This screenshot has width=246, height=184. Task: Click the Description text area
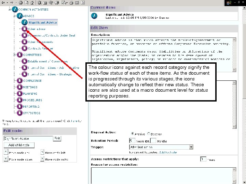tap(162, 55)
